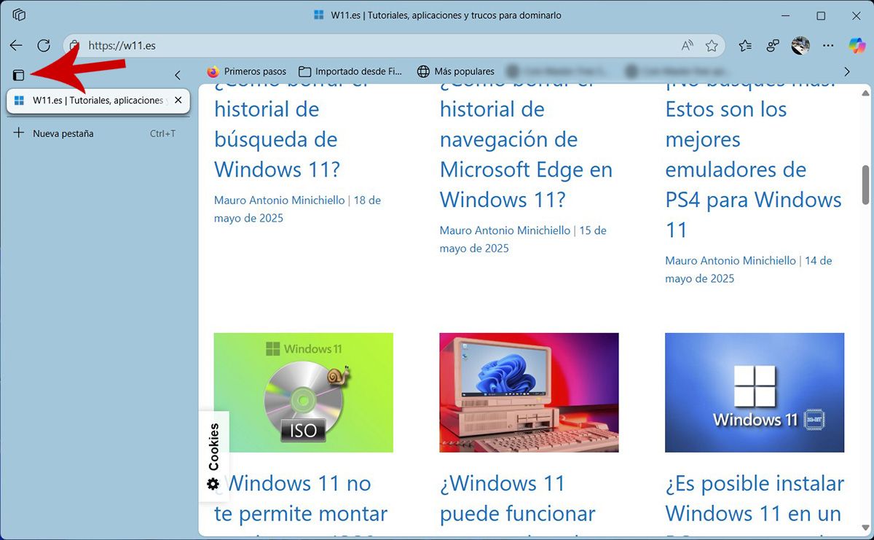
Task: Open Más populares bookmark
Action: (456, 71)
